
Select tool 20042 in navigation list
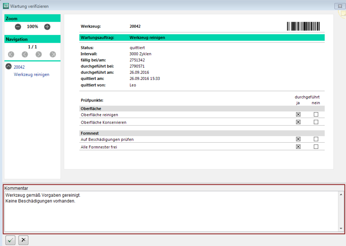[19, 67]
